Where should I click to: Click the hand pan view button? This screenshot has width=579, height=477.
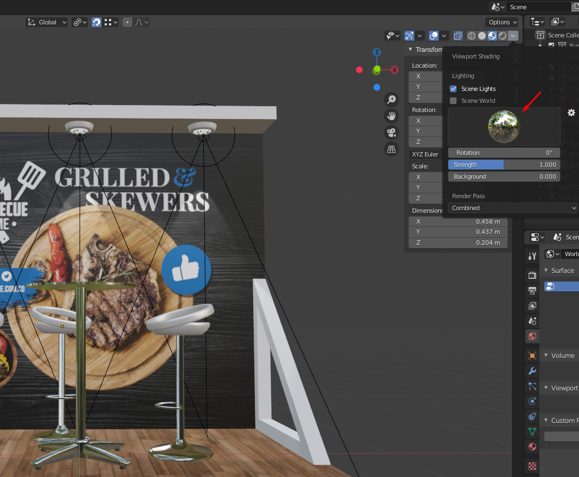tap(391, 116)
